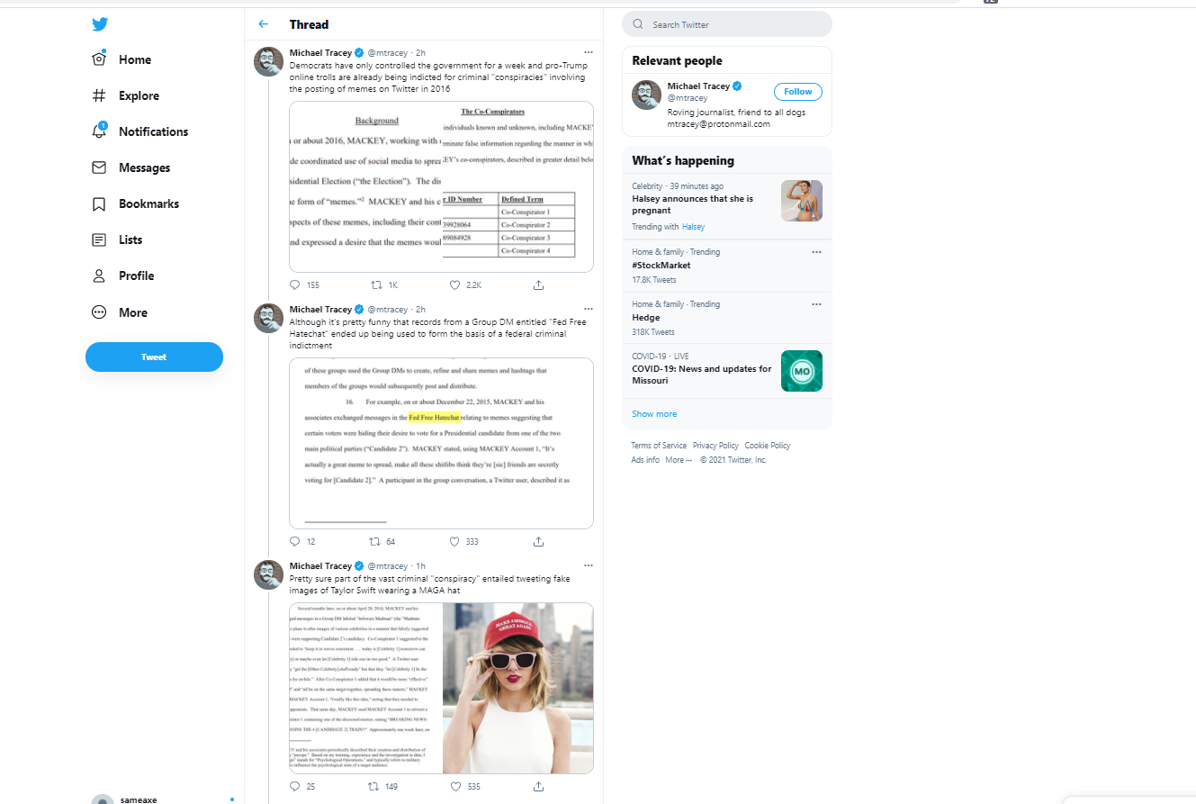The height and width of the screenshot is (804, 1196).
Task: Open the Bookmarks icon in sidebar
Action: pyautogui.click(x=100, y=203)
